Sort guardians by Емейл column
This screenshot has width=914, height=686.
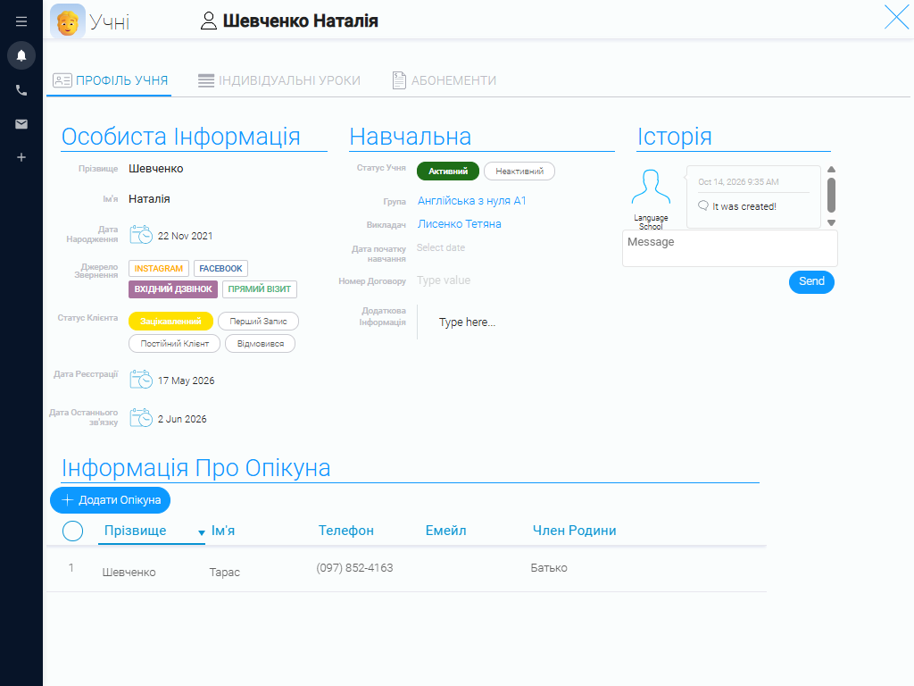446,531
